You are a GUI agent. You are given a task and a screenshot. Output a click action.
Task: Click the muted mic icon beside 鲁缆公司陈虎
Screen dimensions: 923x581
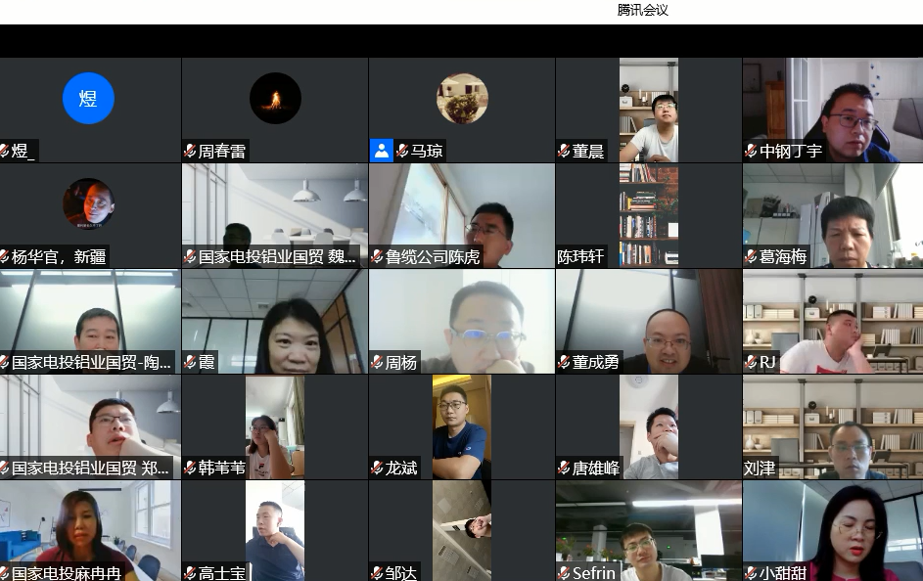pos(377,256)
